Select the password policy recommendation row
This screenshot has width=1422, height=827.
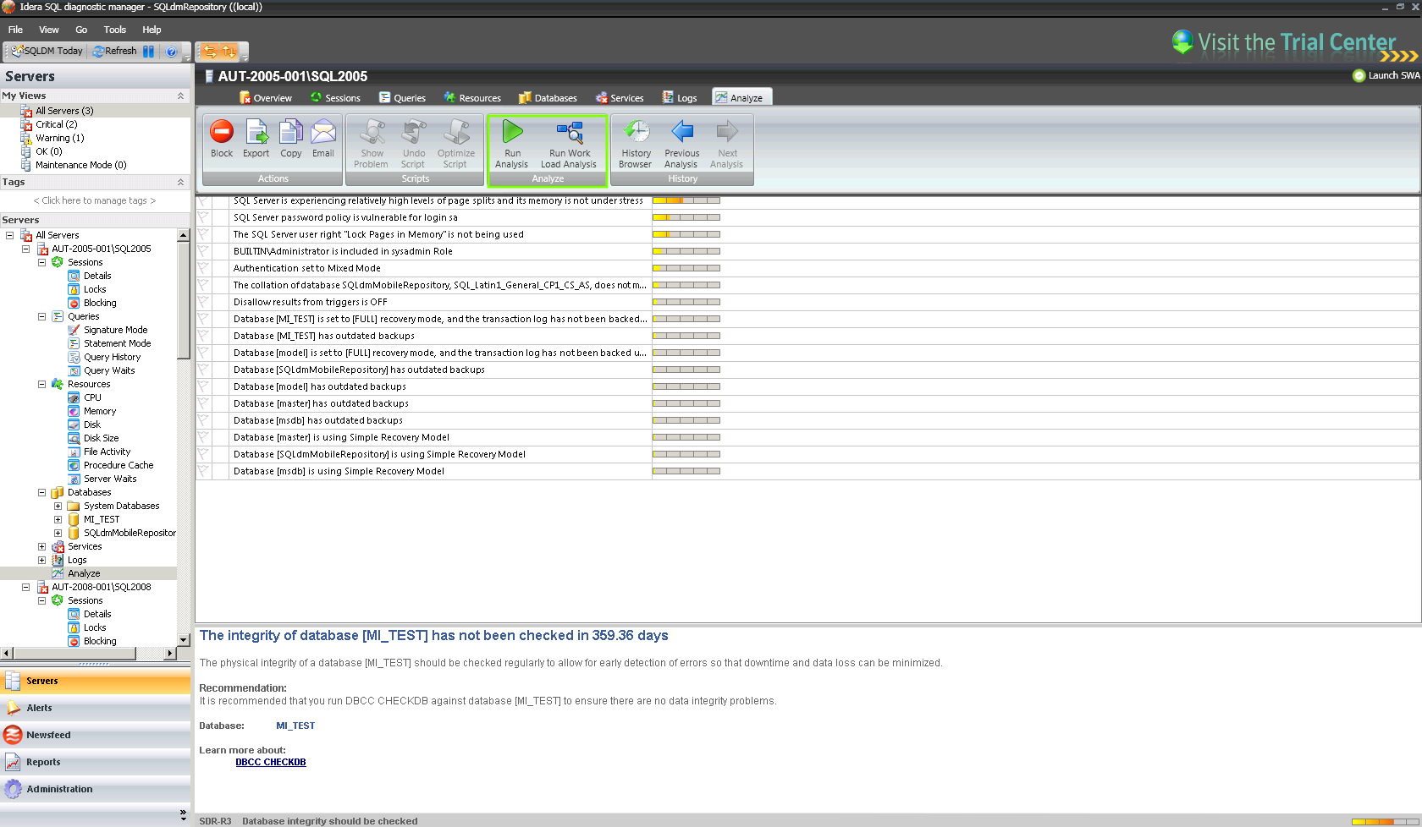(x=807, y=217)
